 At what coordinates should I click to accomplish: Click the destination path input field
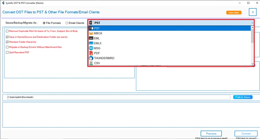click(119, 97)
